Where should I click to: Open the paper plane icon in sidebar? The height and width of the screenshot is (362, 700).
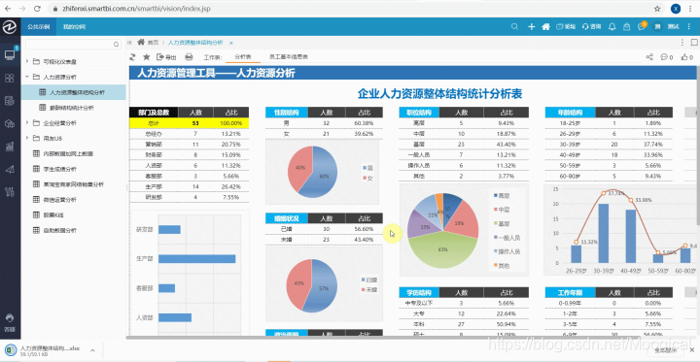point(10,169)
